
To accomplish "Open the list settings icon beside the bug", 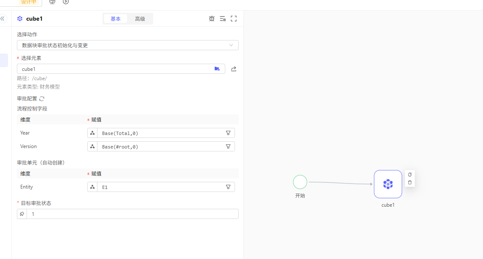I will 223,19.
